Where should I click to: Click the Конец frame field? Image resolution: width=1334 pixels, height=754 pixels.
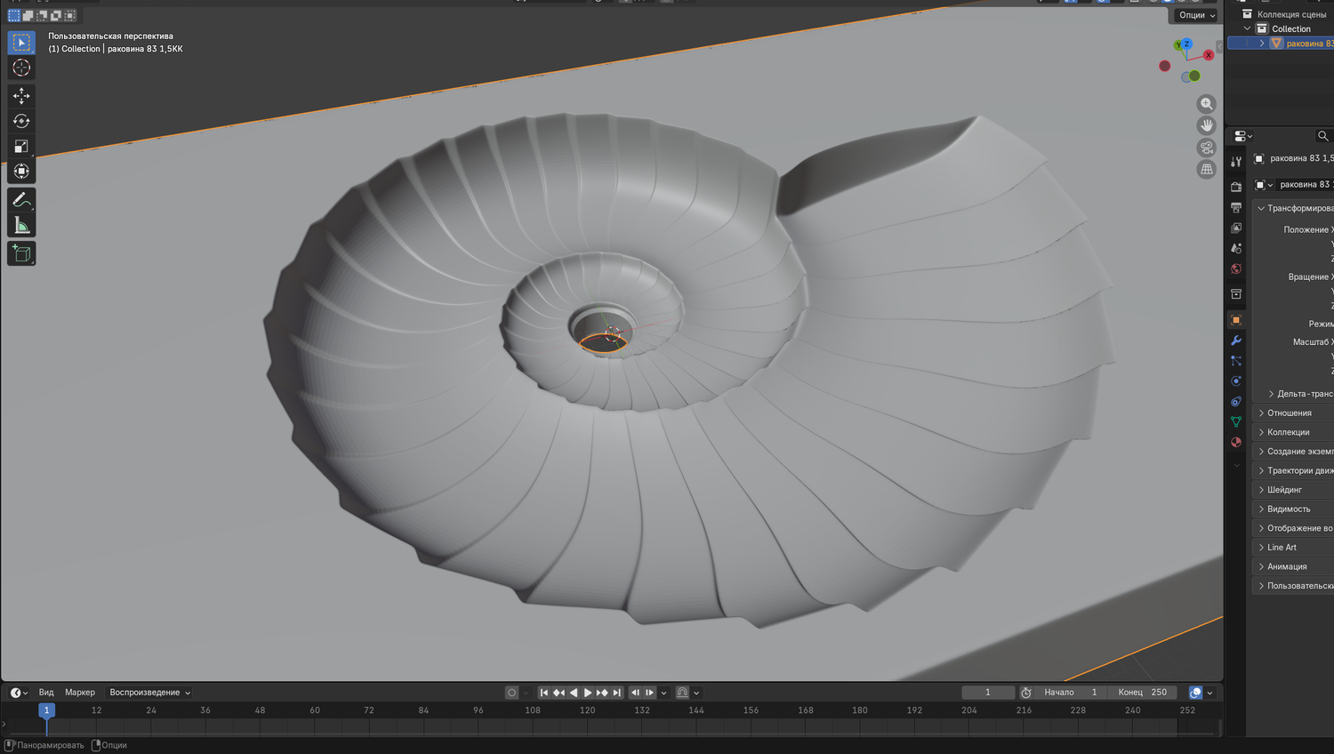[x=1145, y=693]
